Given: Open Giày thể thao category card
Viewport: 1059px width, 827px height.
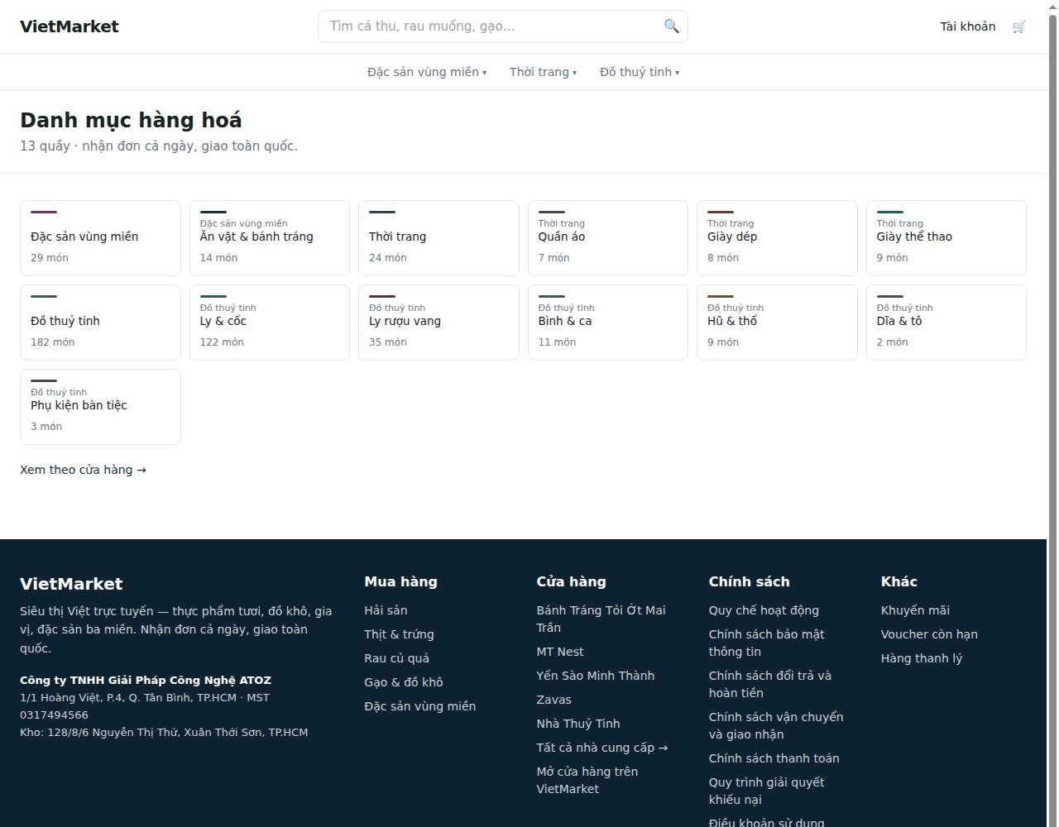Looking at the screenshot, I should coord(946,238).
